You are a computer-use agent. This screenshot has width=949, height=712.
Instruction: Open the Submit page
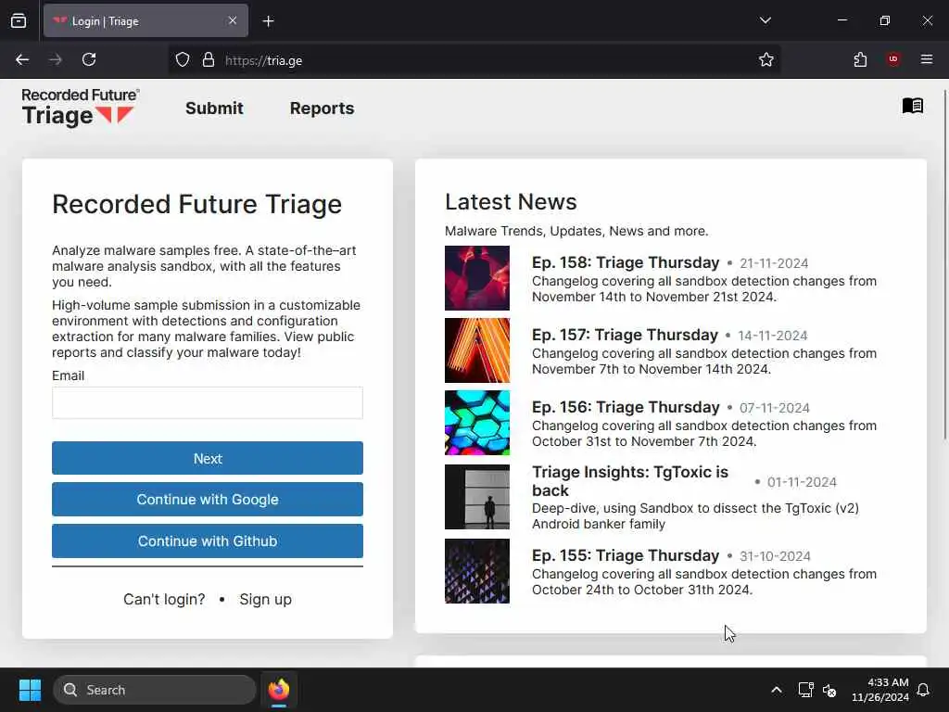point(214,108)
